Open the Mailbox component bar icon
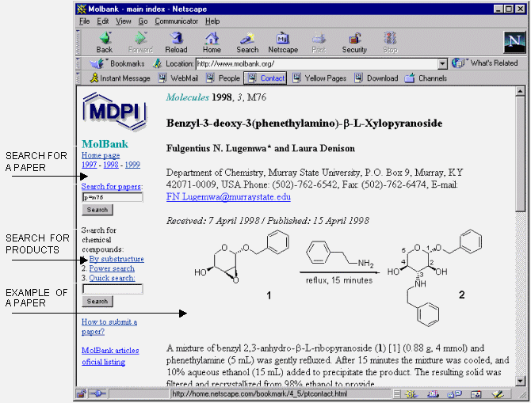 pyautogui.click(x=434, y=394)
